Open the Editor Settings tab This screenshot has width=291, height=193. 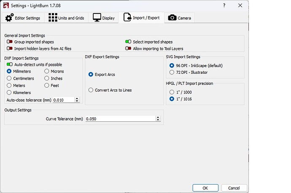23,18
